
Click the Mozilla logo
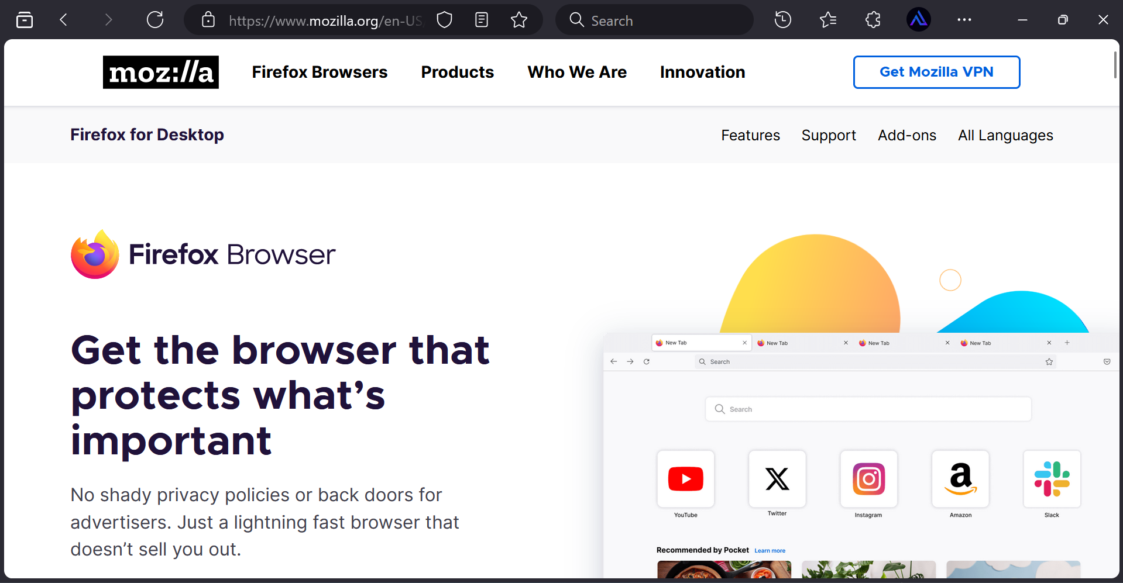coord(161,72)
